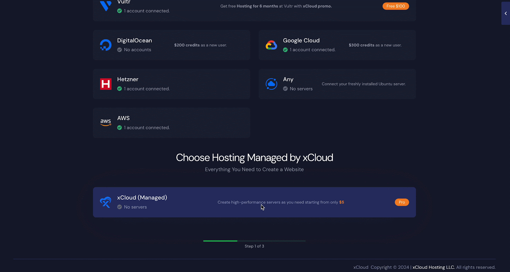This screenshot has height=272, width=510.
Task: Select the Hetzner provider name
Action: (x=127, y=79)
